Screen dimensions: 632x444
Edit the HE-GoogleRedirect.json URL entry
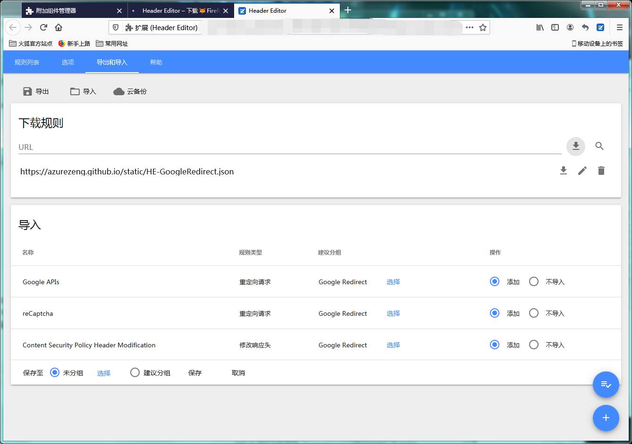[x=582, y=171]
